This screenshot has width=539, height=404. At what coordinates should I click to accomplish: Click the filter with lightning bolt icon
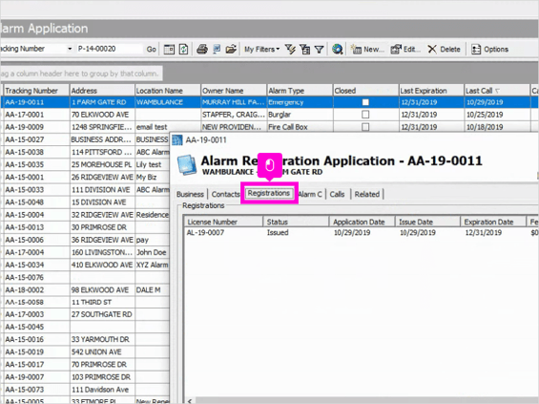pyautogui.click(x=290, y=50)
